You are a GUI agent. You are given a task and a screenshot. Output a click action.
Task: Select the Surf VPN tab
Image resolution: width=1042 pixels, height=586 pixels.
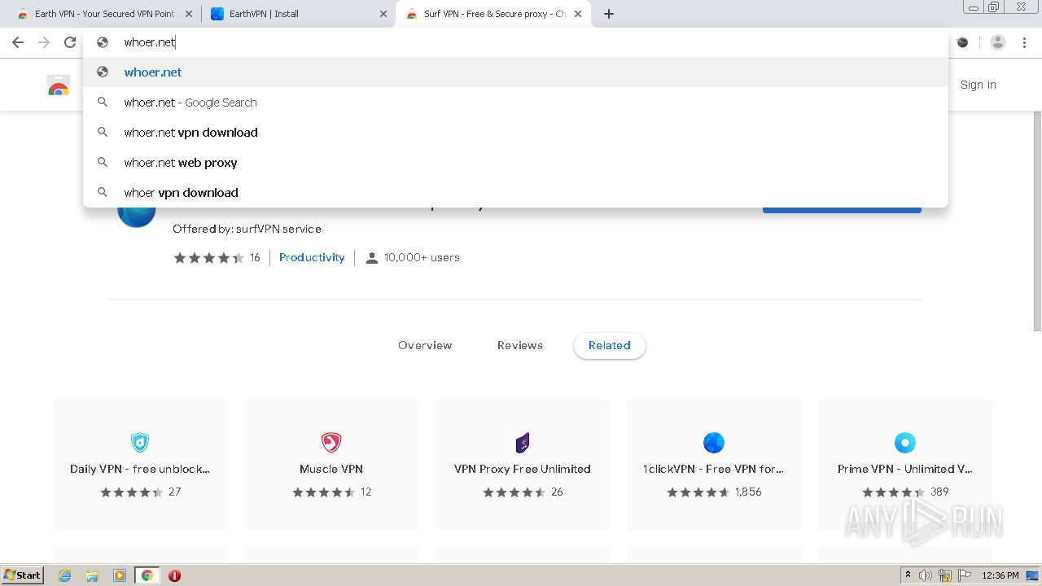[x=493, y=14]
